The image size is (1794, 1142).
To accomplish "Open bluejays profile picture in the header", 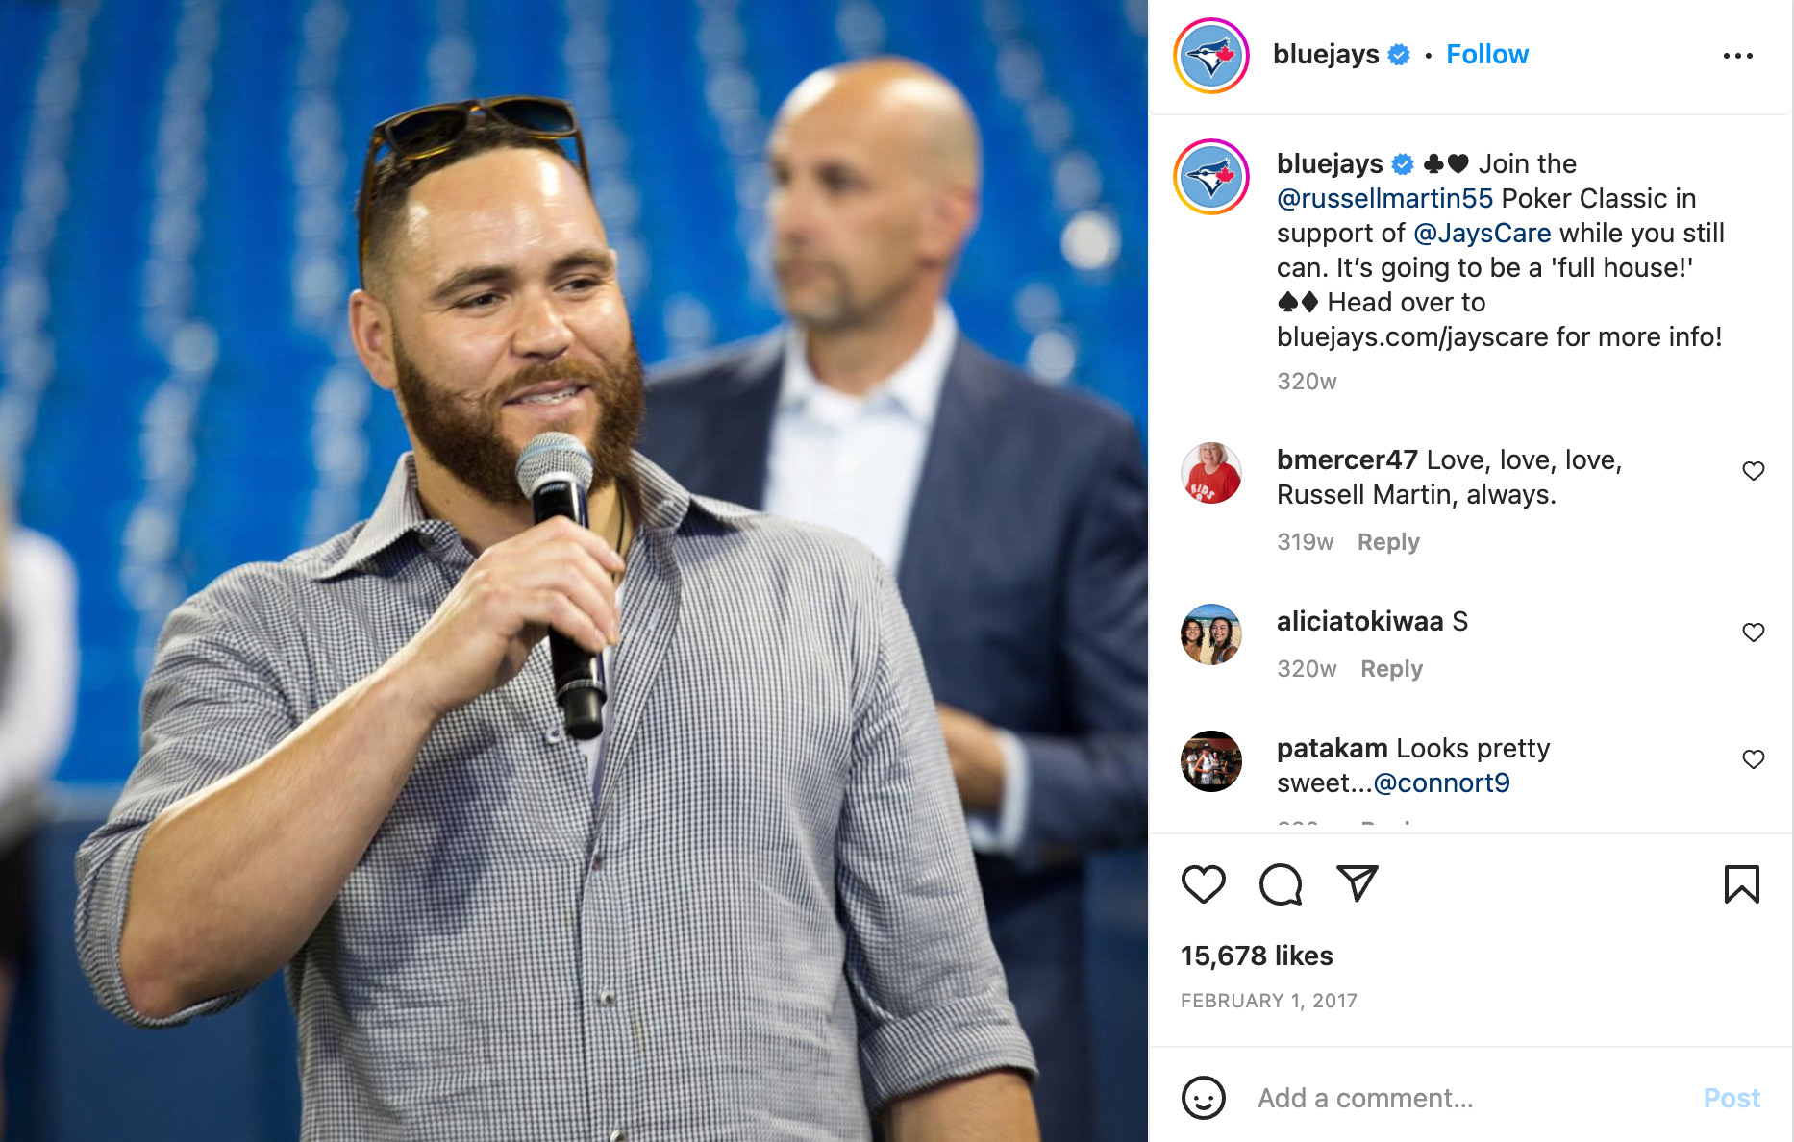I will click(1210, 56).
